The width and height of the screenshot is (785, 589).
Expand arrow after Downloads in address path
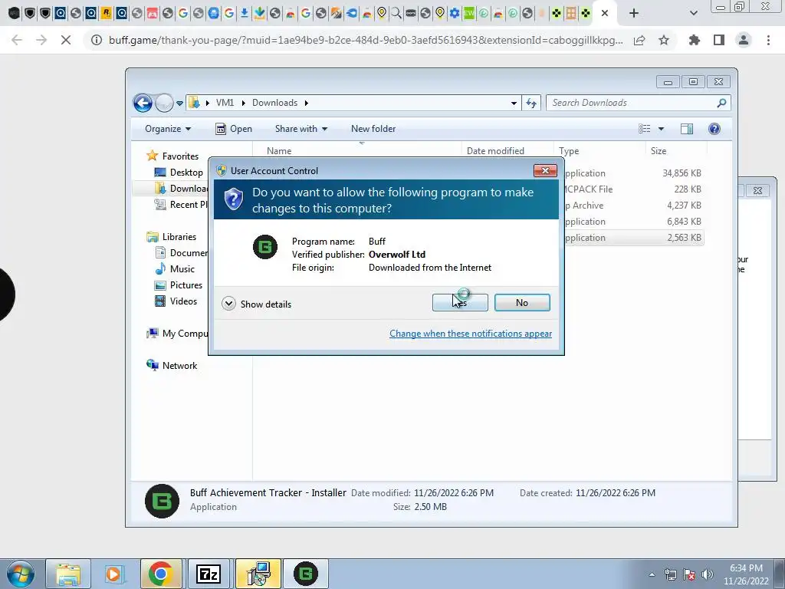coord(306,103)
